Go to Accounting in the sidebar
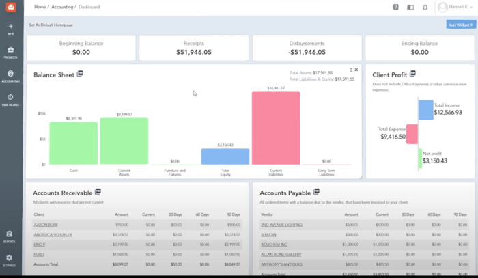The height and width of the screenshot is (278, 478). click(11, 74)
